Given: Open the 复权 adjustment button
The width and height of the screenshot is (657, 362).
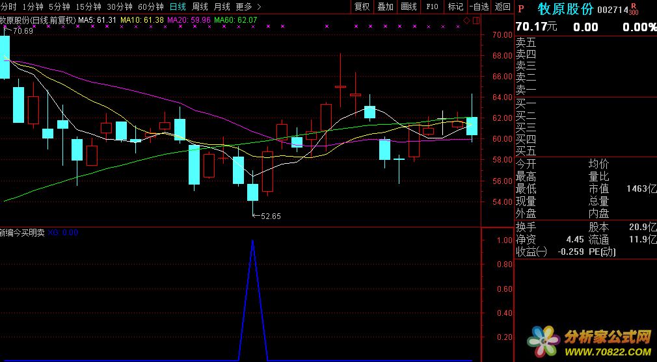Looking at the screenshot, I should pos(362,6).
